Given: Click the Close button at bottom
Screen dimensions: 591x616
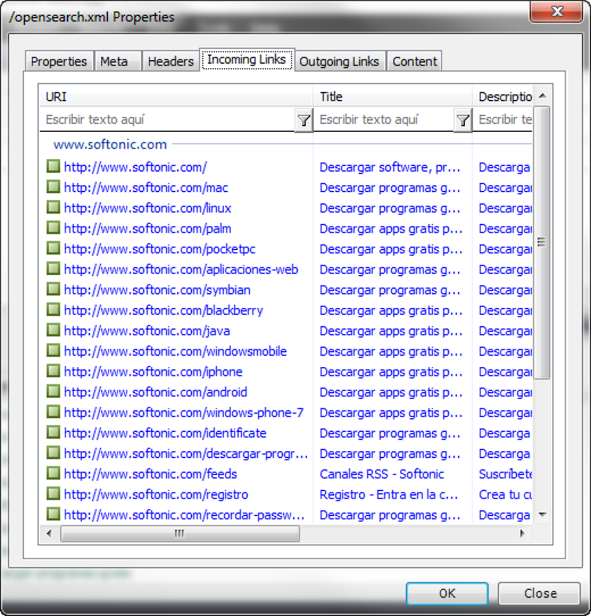Looking at the screenshot, I should pyautogui.click(x=539, y=593).
